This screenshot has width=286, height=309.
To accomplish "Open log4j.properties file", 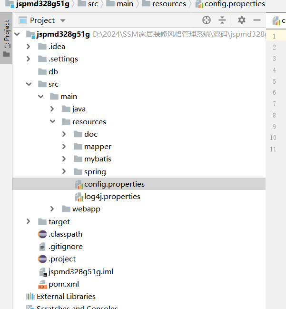I will tap(112, 196).
